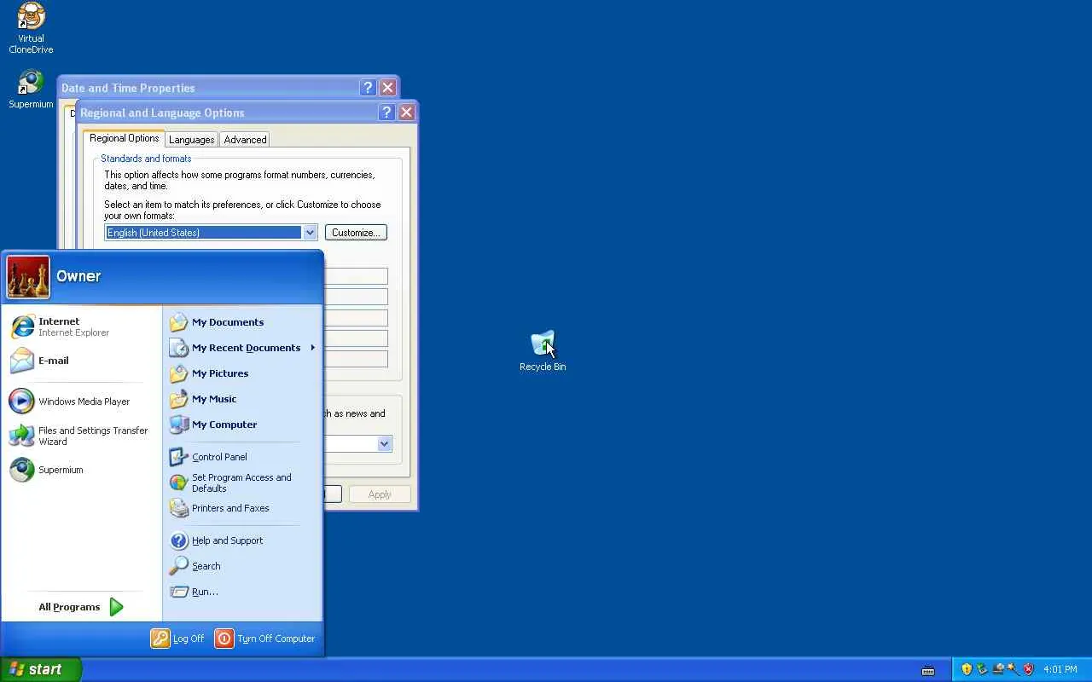Click the Customize... button
Screen dimensions: 1092x682
click(356, 233)
